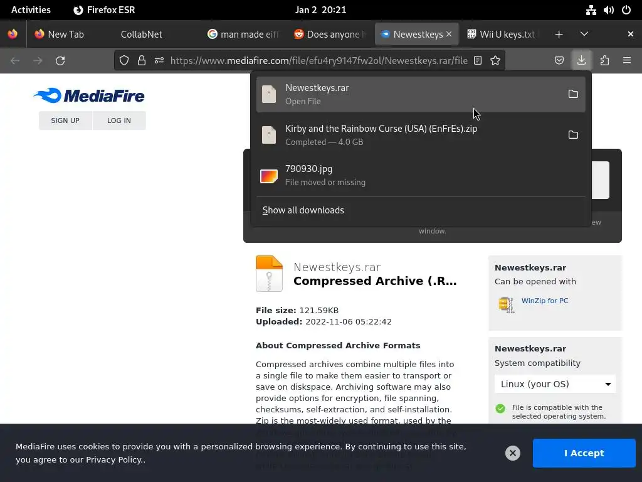Close the Firefox window
Viewport: 642px width, 482px height.
click(630, 34)
